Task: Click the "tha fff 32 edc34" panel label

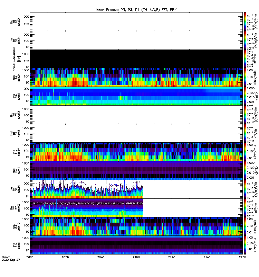Action: [x=15, y=40]
